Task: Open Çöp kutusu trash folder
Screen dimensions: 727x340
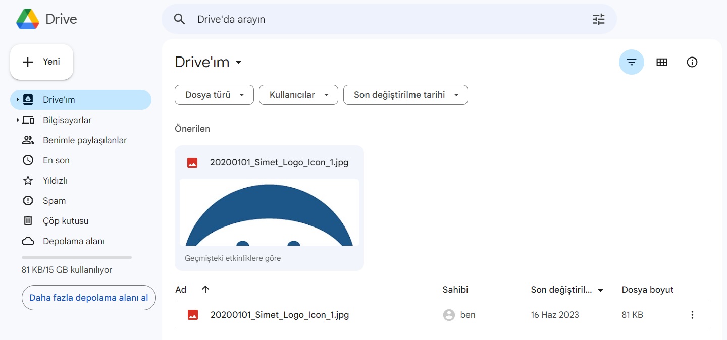Action: coord(66,221)
